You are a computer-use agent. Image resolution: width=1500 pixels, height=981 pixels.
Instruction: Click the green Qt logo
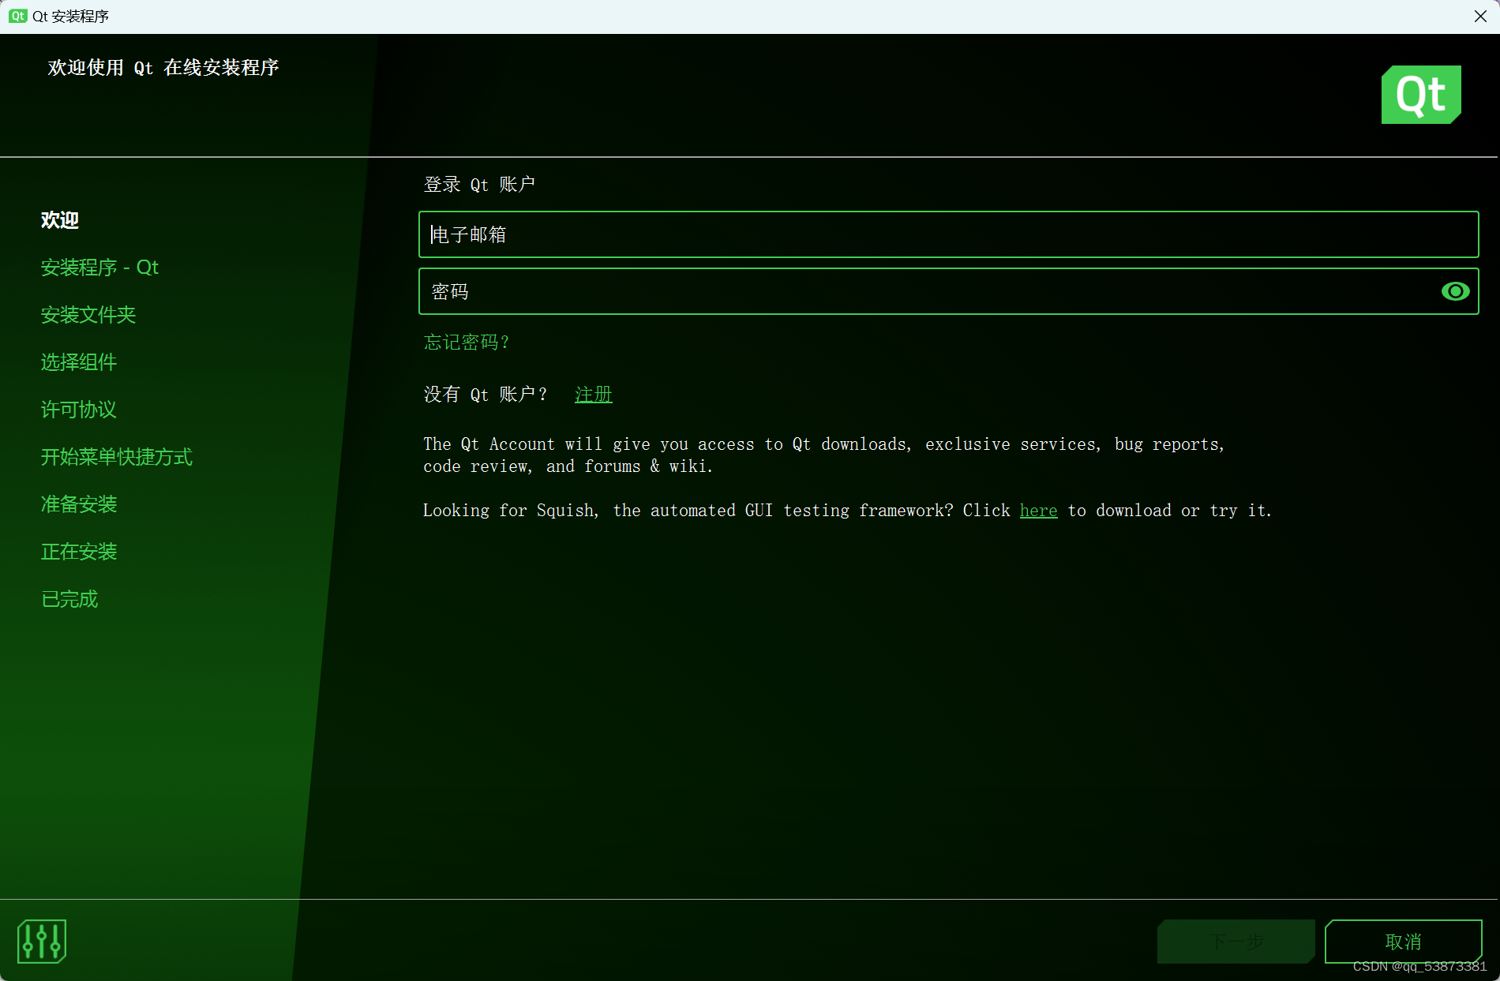(x=1420, y=95)
